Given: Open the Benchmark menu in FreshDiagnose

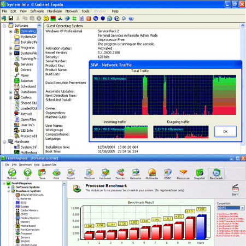Looking at the screenshot, I should [25, 165].
